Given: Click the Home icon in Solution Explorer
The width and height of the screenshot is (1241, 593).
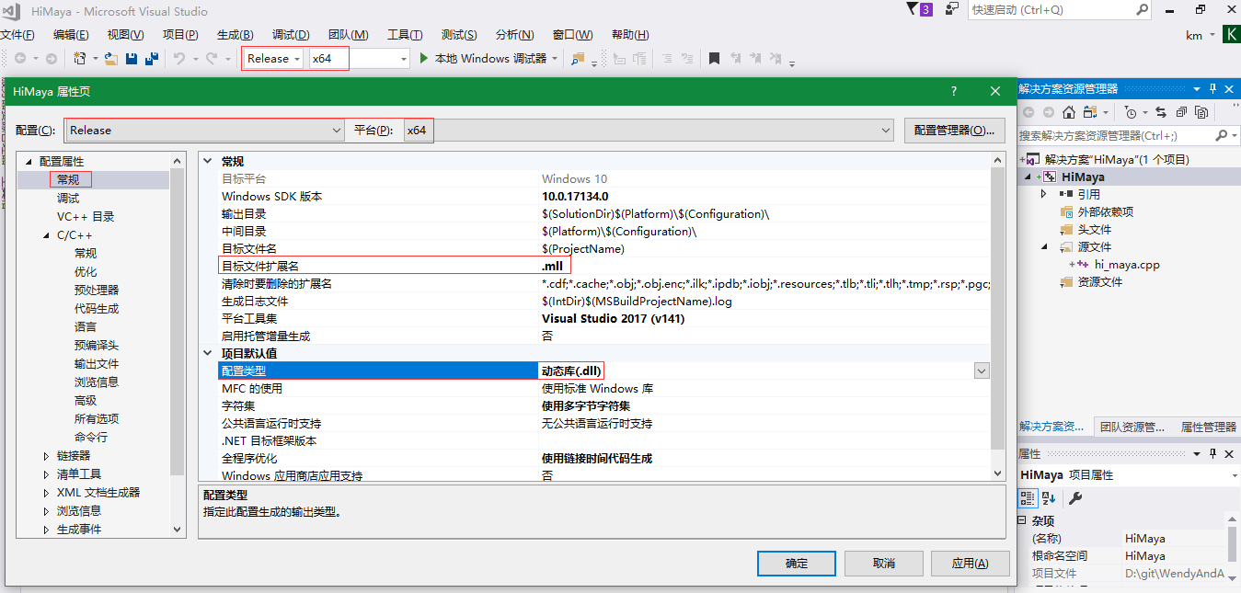Looking at the screenshot, I should (1068, 112).
